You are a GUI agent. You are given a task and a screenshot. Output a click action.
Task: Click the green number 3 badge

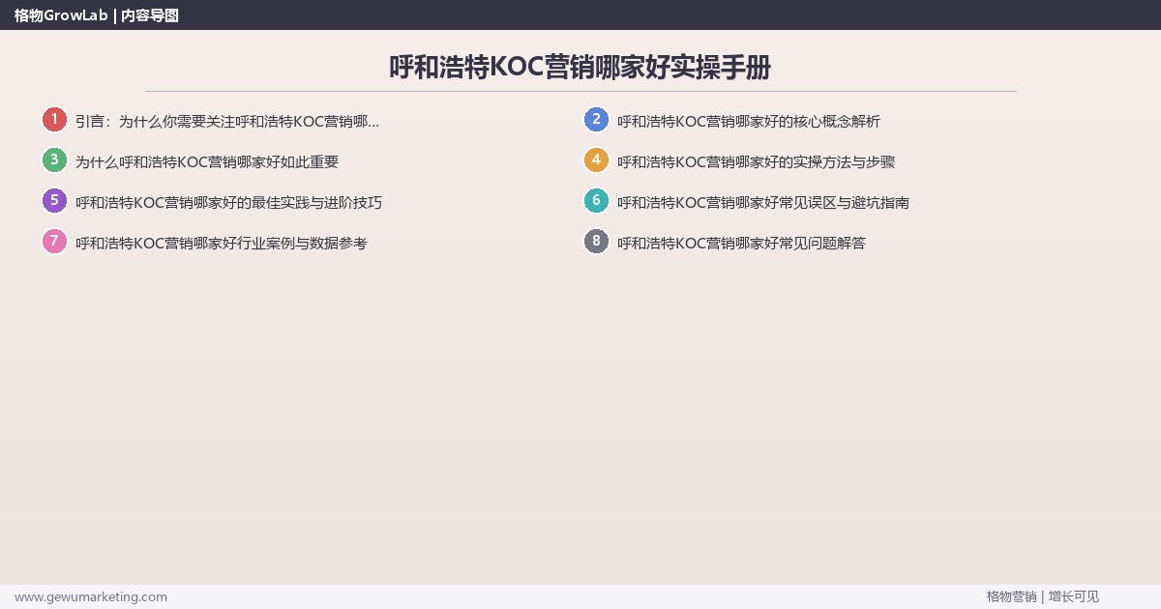(54, 160)
